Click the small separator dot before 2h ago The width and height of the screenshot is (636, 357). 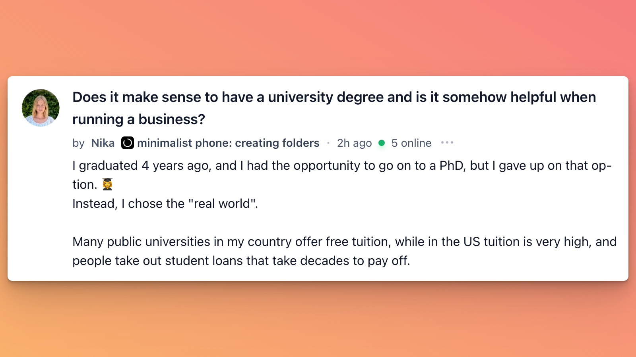point(328,143)
